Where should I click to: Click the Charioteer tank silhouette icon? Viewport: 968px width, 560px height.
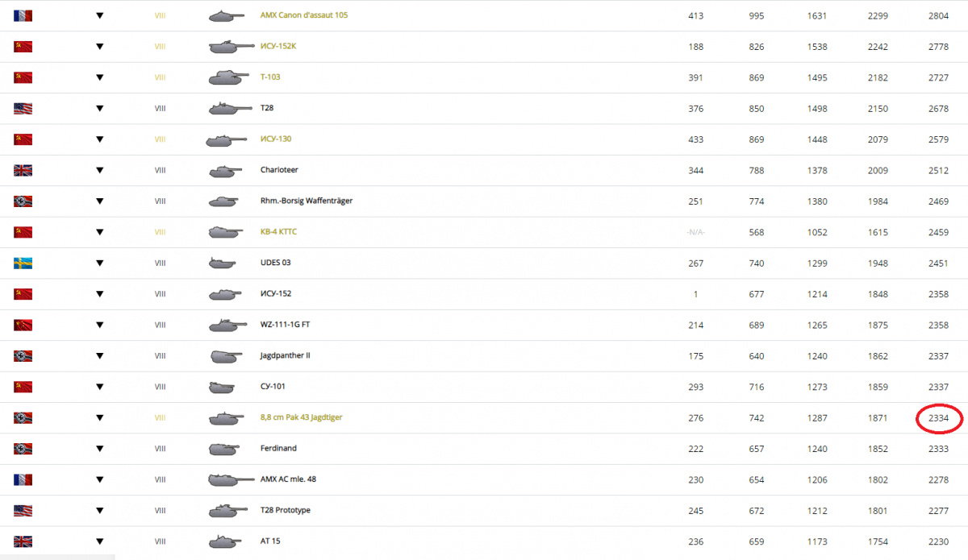click(x=224, y=170)
